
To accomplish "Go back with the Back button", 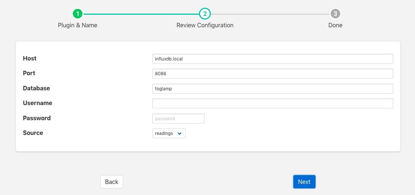I will click(x=111, y=182).
